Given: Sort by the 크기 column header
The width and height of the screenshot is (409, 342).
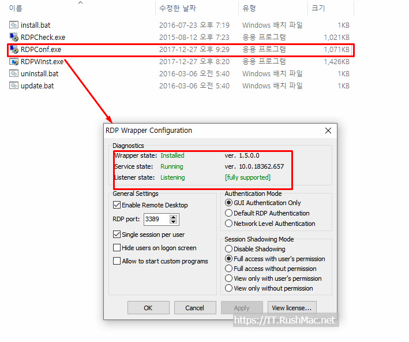Looking at the screenshot, I should click(318, 8).
